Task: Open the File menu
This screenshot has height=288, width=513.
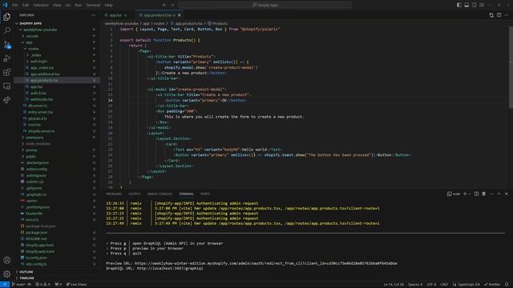Action: [x=15, y=5]
